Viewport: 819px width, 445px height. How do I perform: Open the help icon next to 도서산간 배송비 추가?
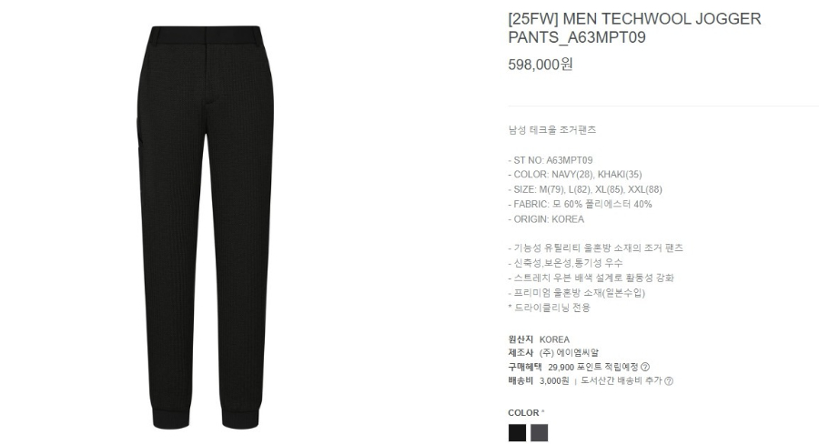[x=669, y=380]
